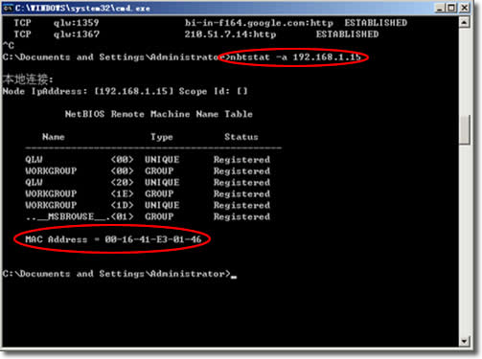The height and width of the screenshot is (359, 482).
Task: Minimize the cmd.exe window
Action: 441,8
